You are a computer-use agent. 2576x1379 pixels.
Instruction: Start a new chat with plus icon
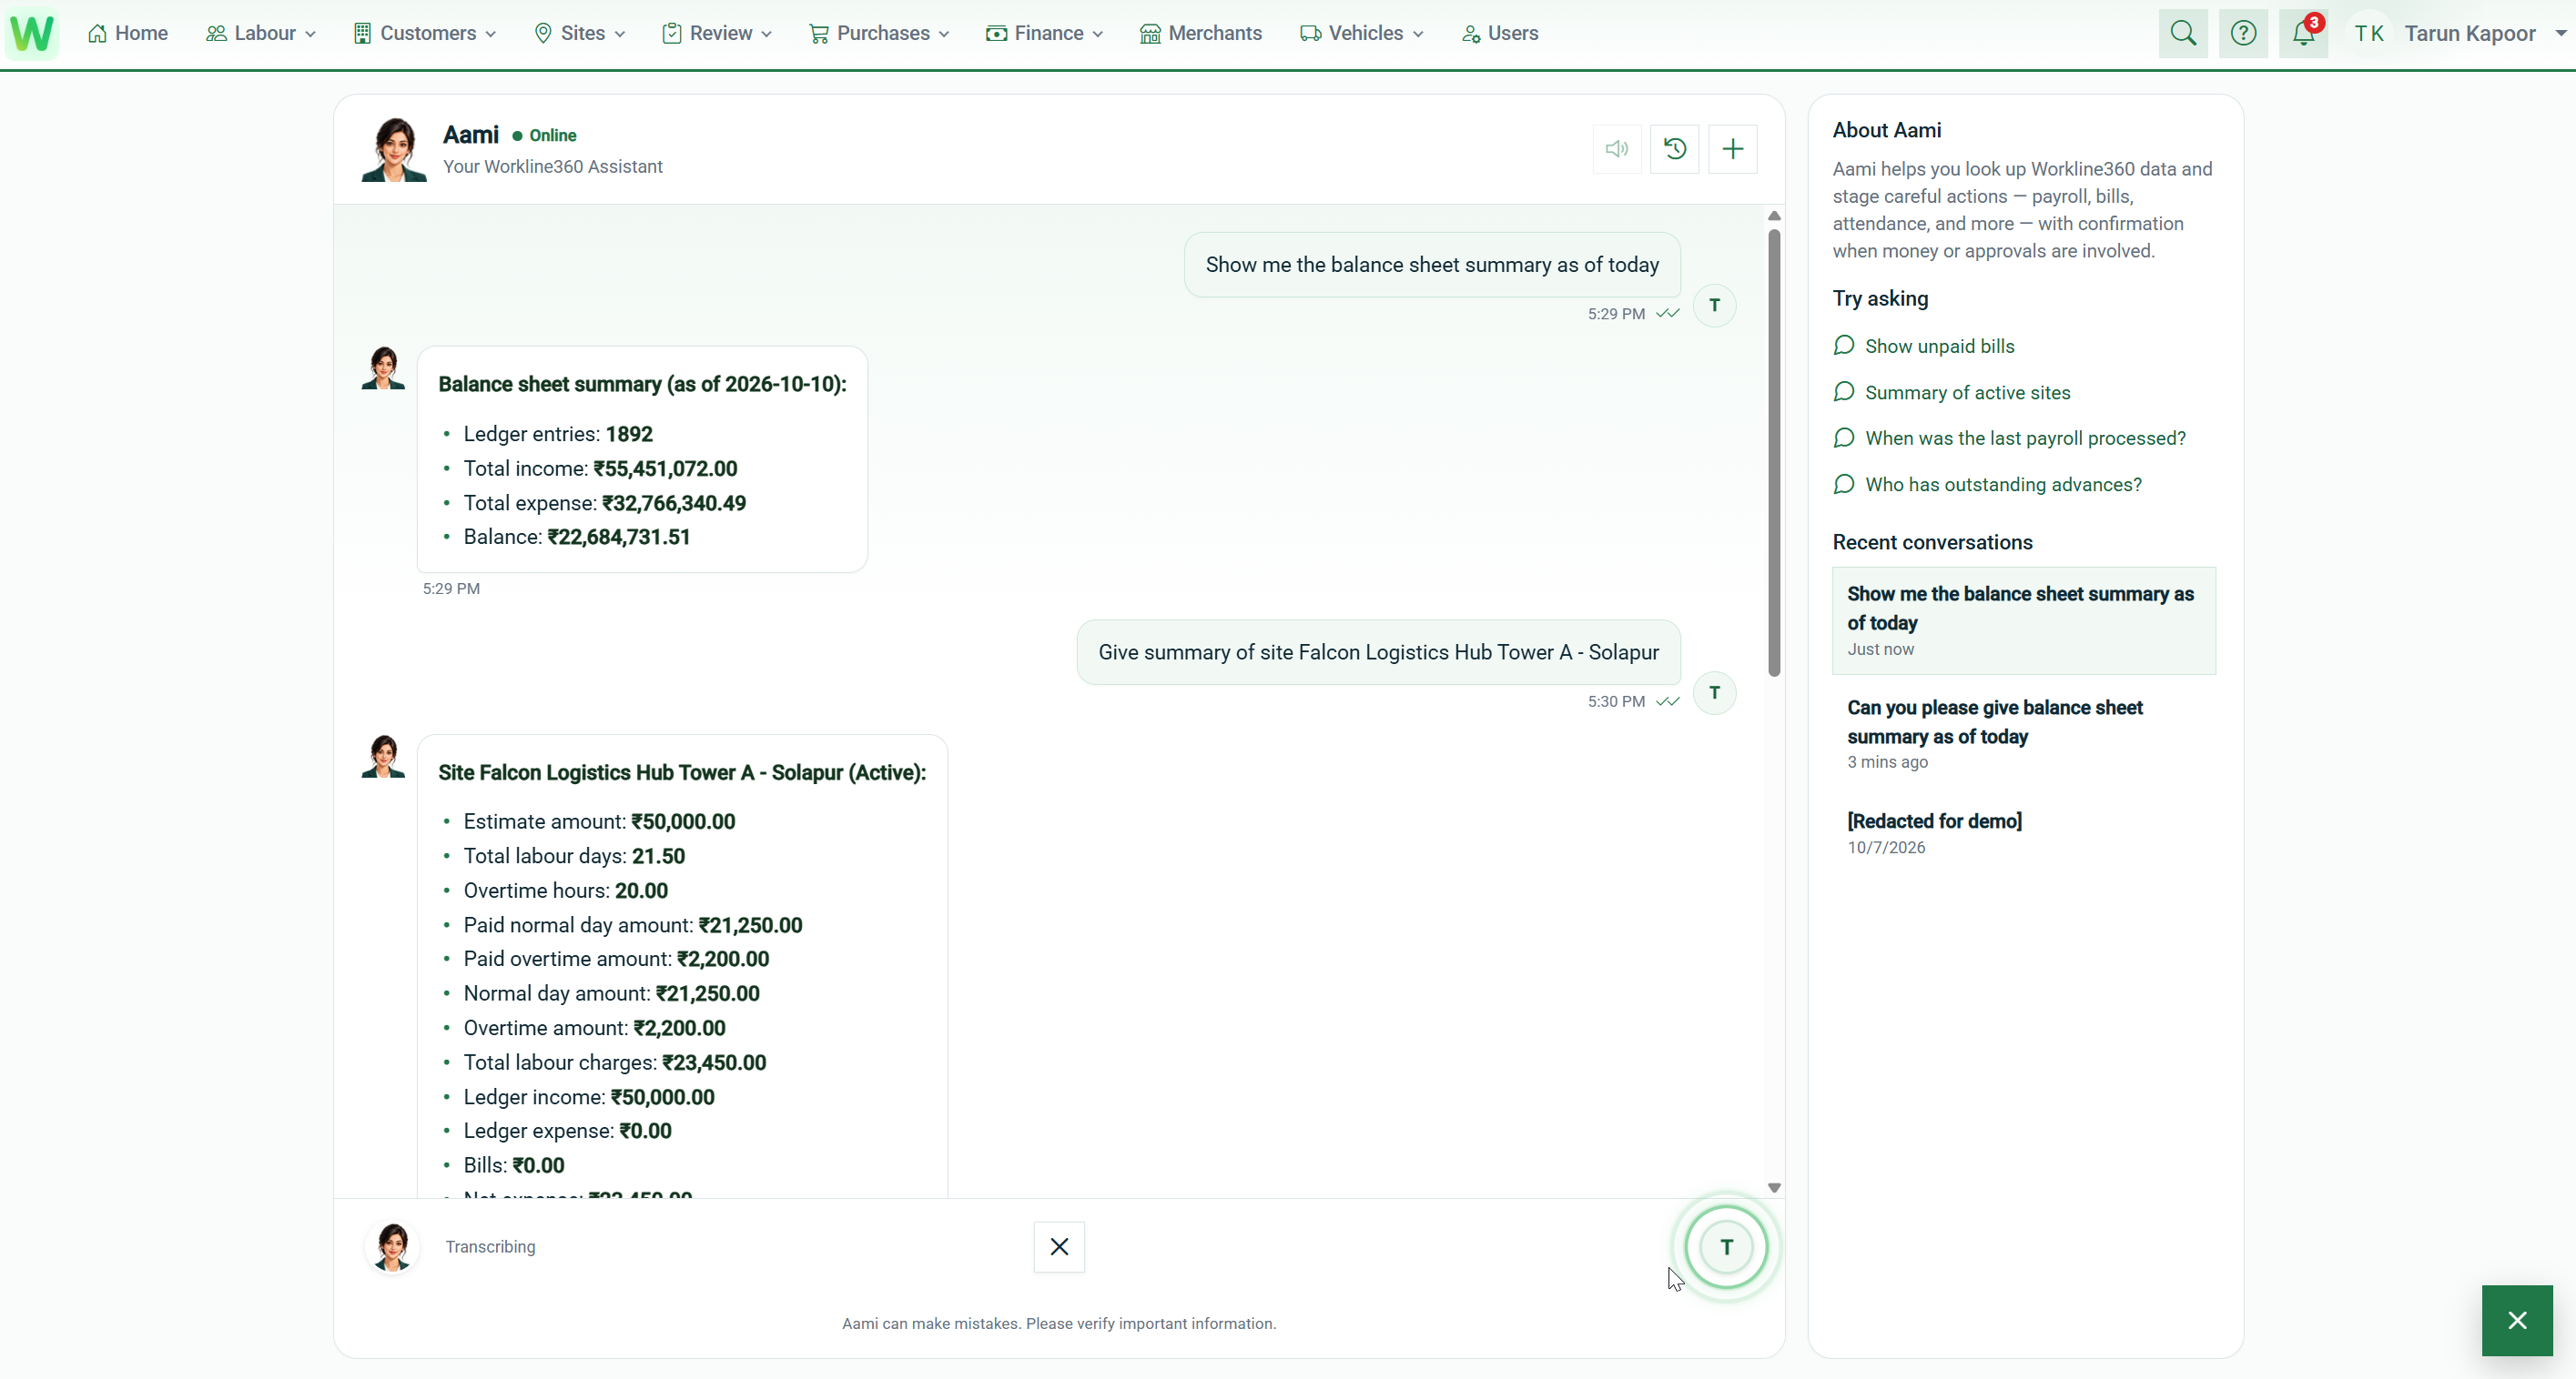click(x=1733, y=149)
